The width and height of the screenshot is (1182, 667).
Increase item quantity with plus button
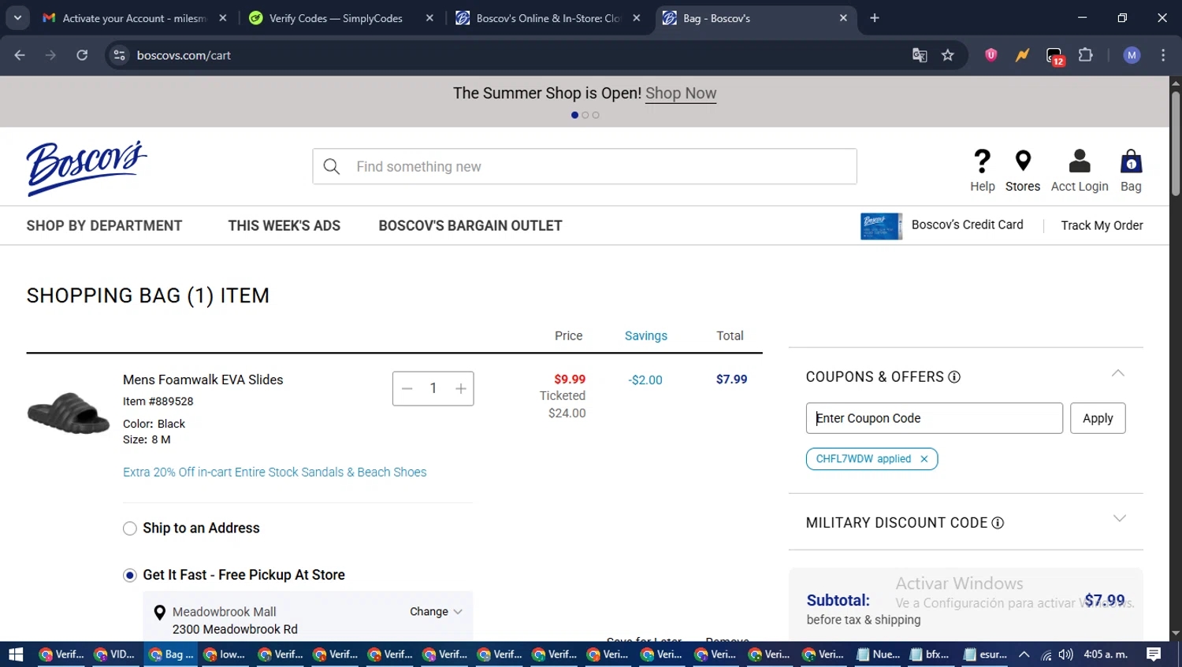(461, 389)
